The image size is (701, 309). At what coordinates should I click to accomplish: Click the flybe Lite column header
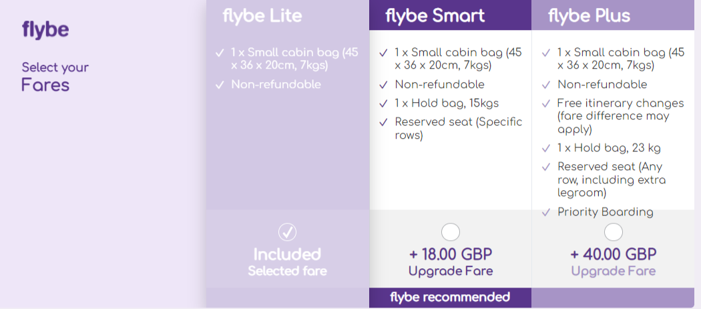click(x=262, y=15)
